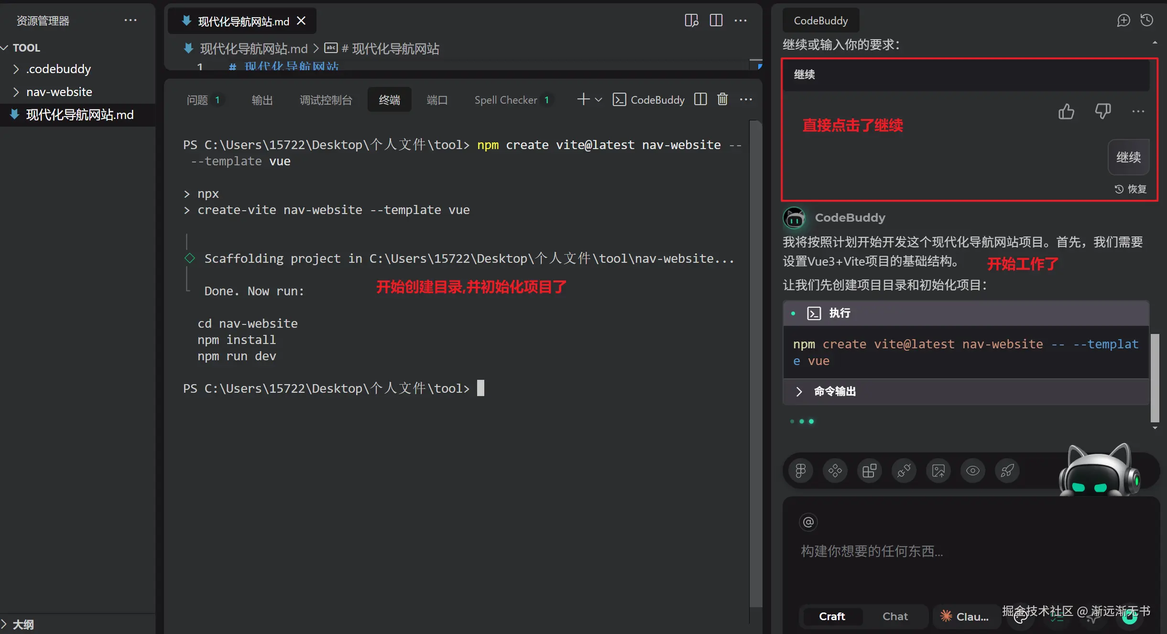Switch to Craft mode
1167x634 pixels.
pyautogui.click(x=832, y=616)
